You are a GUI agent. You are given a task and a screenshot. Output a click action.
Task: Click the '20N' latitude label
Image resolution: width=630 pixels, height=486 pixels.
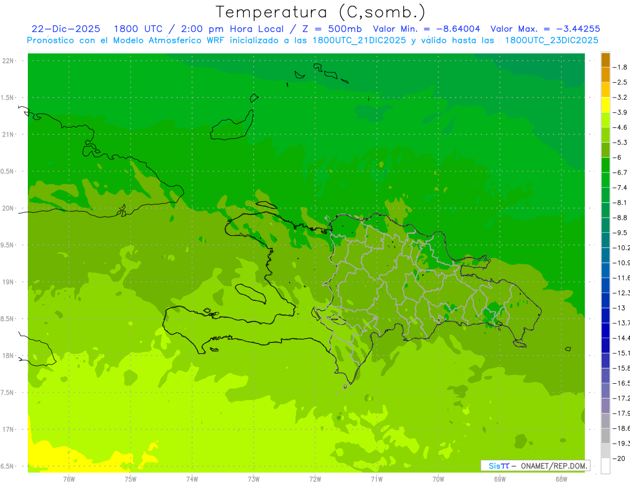7,208
